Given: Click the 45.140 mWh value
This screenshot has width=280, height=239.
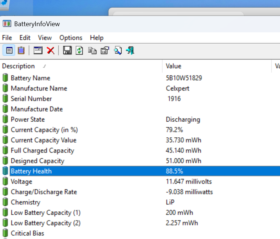Looking at the screenshot, I should click(184, 150).
